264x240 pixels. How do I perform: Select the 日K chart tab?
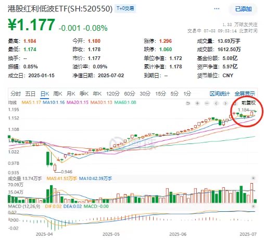(x=45, y=94)
